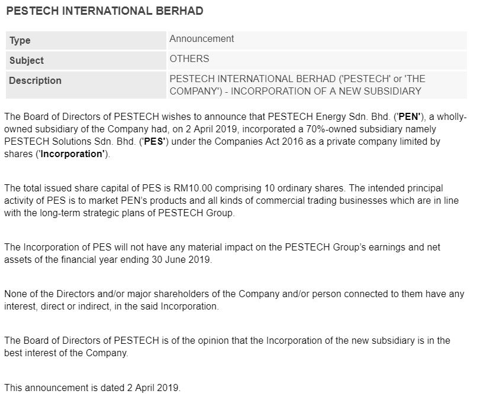Click the bold 'Incorporation' term
483x394 pixels.
(73, 154)
